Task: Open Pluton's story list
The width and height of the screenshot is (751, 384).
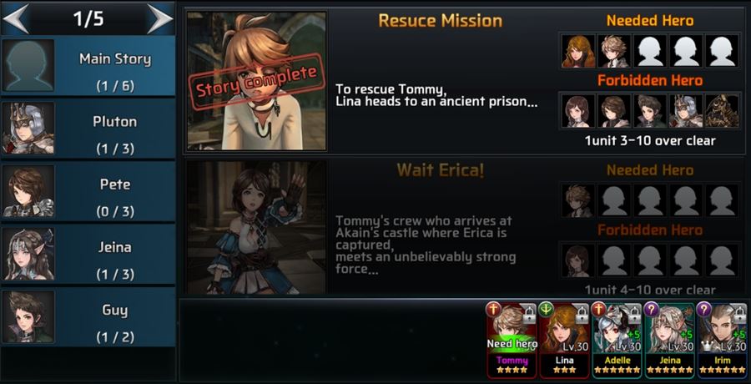Action: point(88,128)
